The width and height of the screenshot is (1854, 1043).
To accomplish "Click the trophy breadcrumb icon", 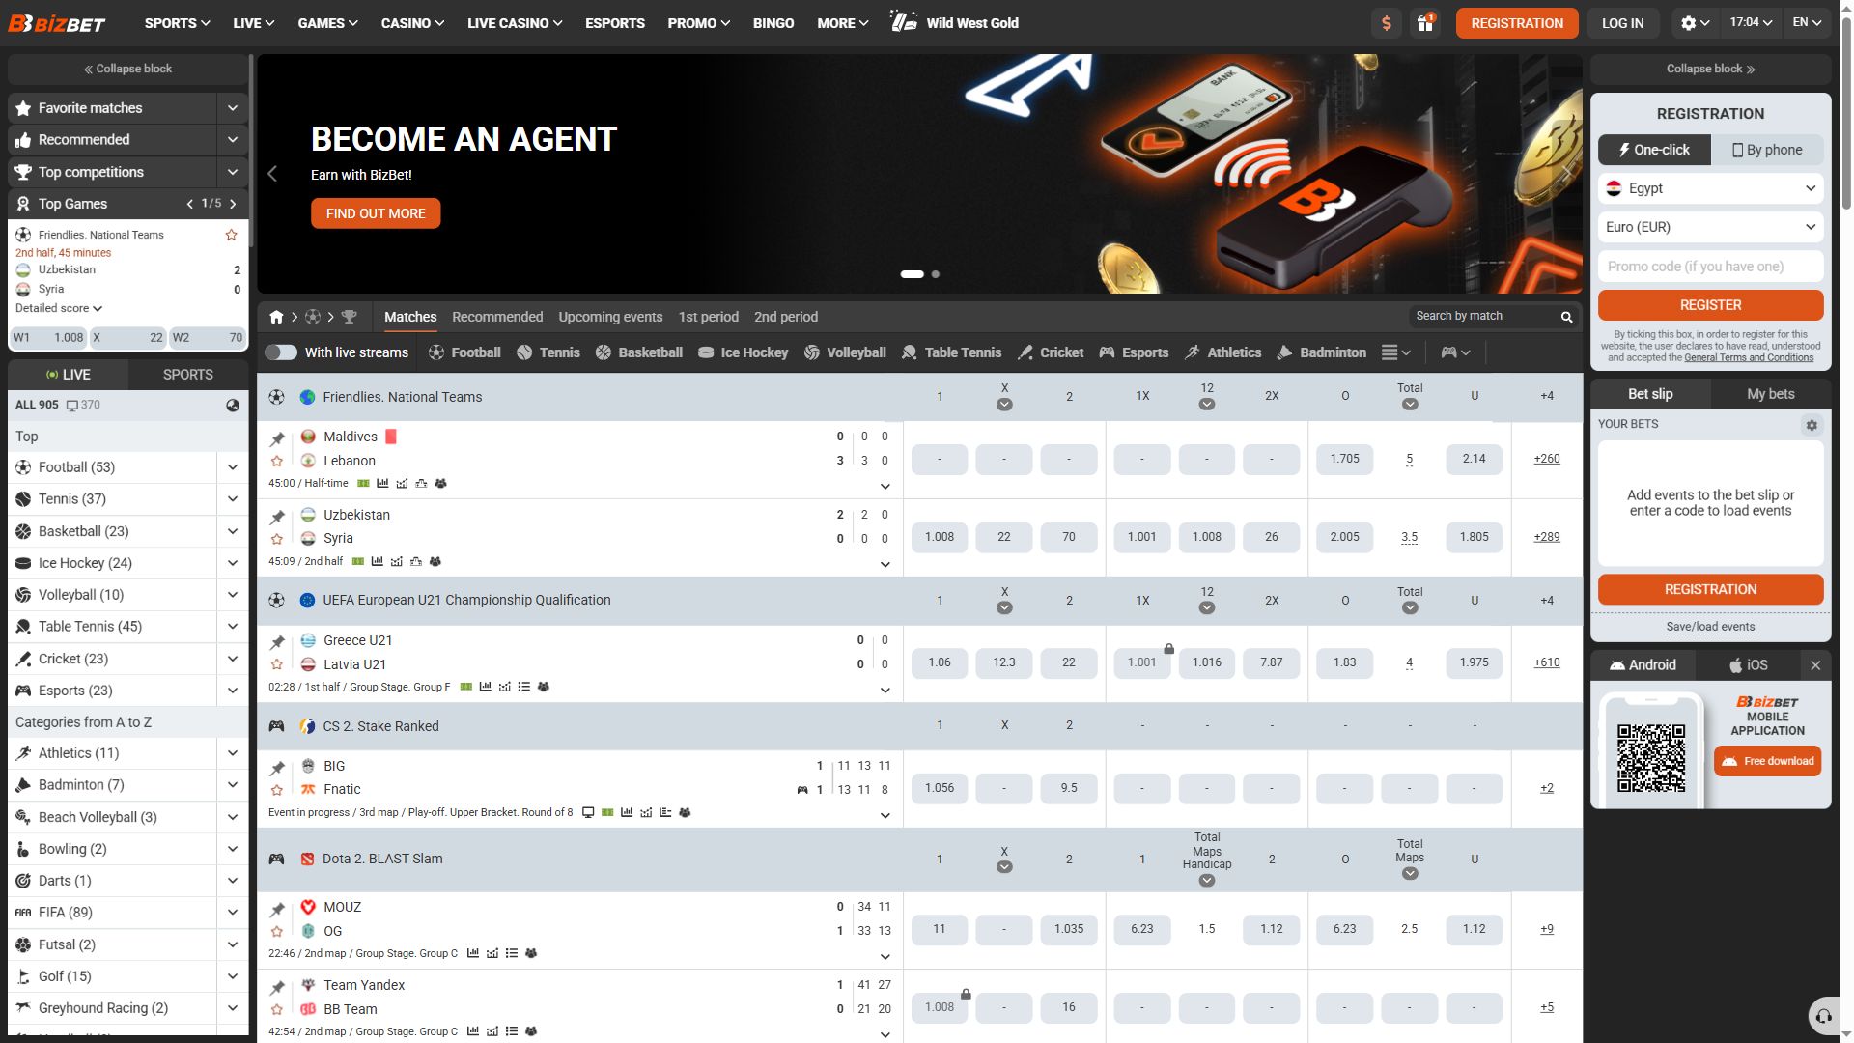I will click(x=350, y=317).
